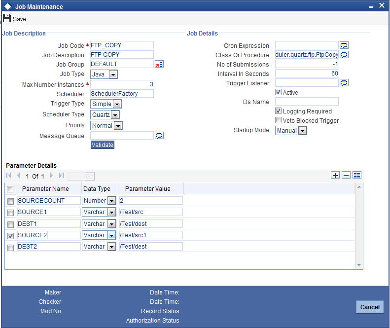The image size is (390, 328).
Task: Click the DEST2 parameter name field
Action: pyautogui.click(x=49, y=247)
